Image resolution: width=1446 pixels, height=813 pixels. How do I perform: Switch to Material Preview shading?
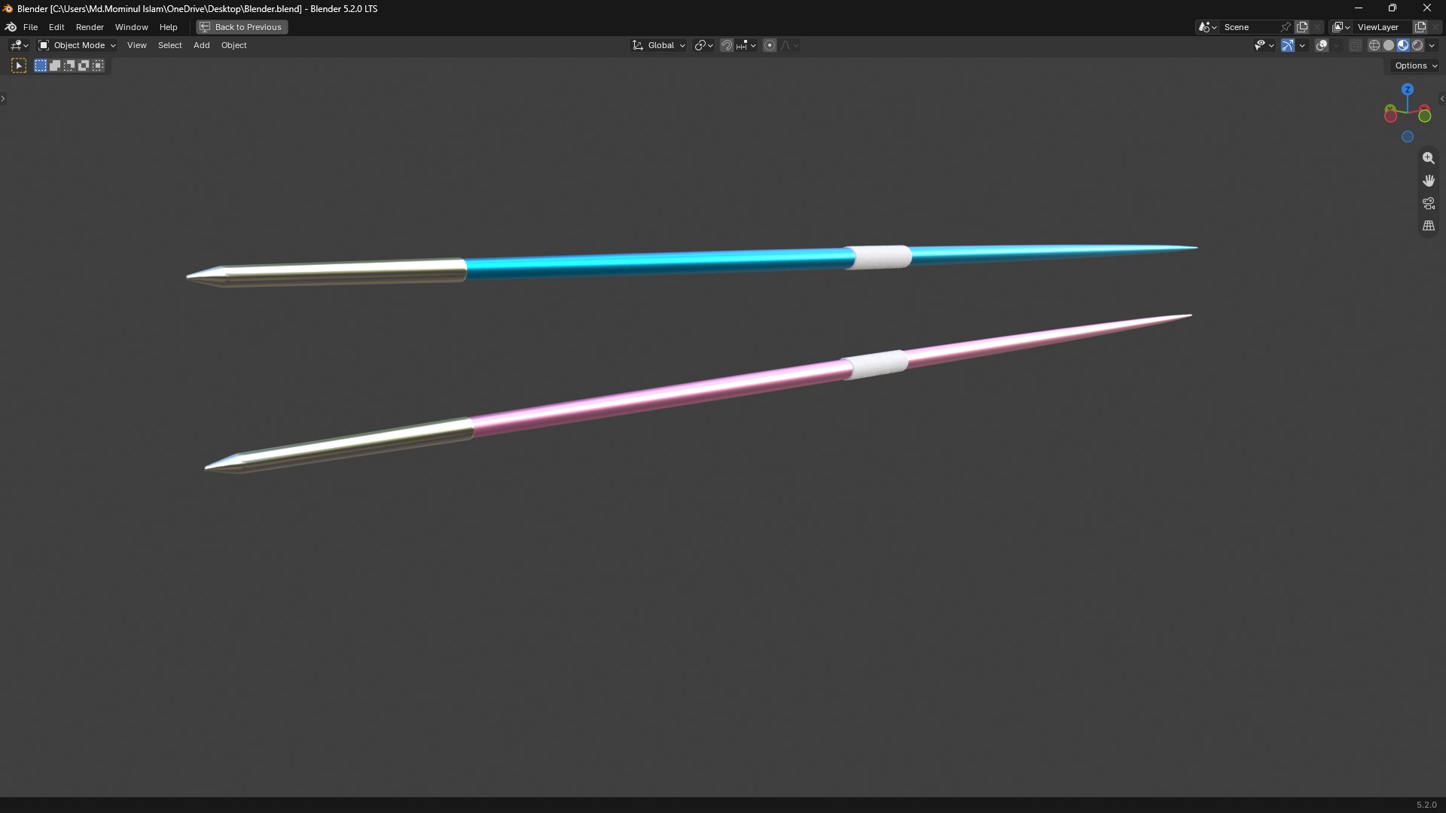[1403, 46]
